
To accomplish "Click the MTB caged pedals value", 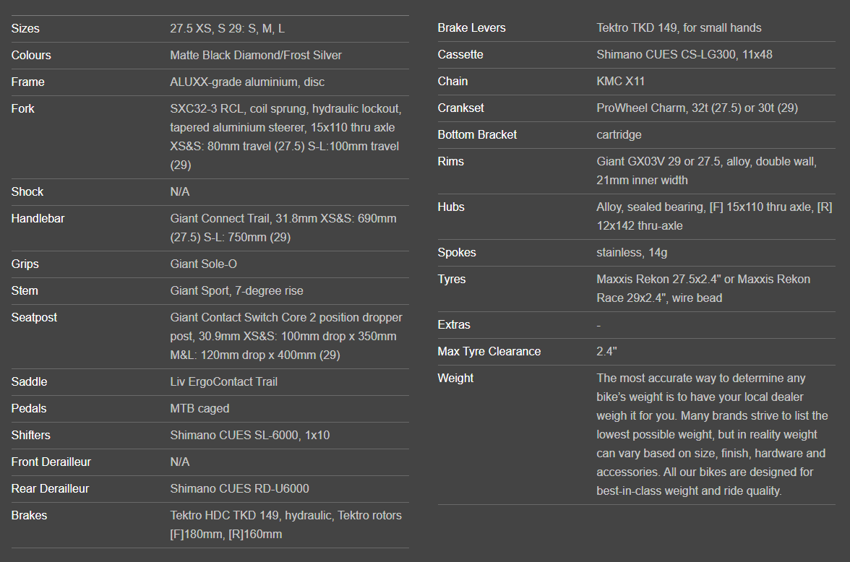I will click(x=199, y=409).
